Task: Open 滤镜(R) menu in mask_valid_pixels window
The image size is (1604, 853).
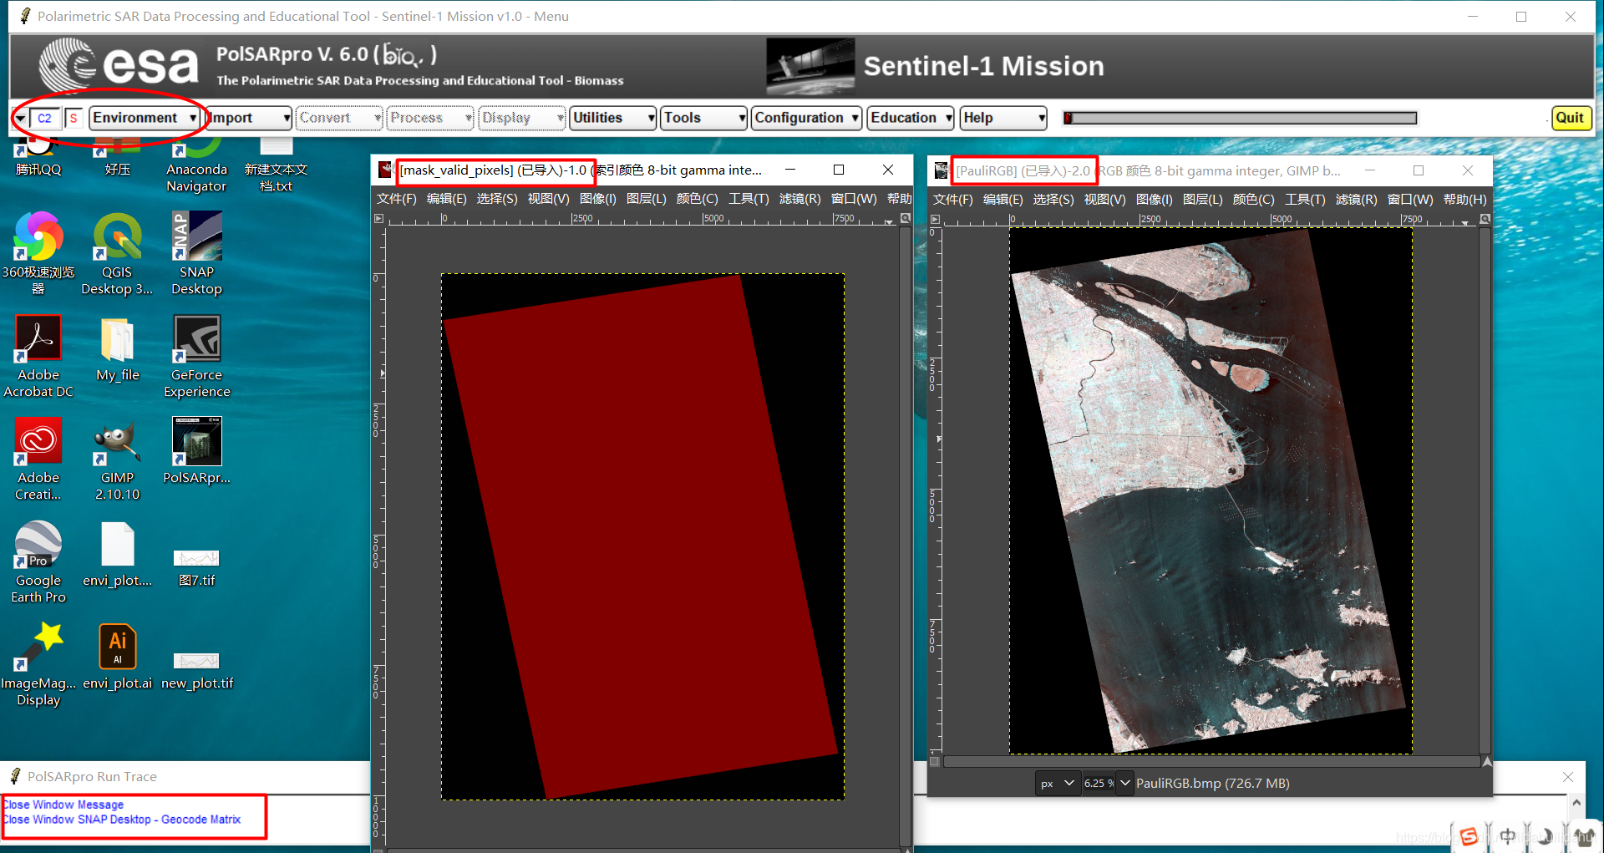Action: point(799,199)
